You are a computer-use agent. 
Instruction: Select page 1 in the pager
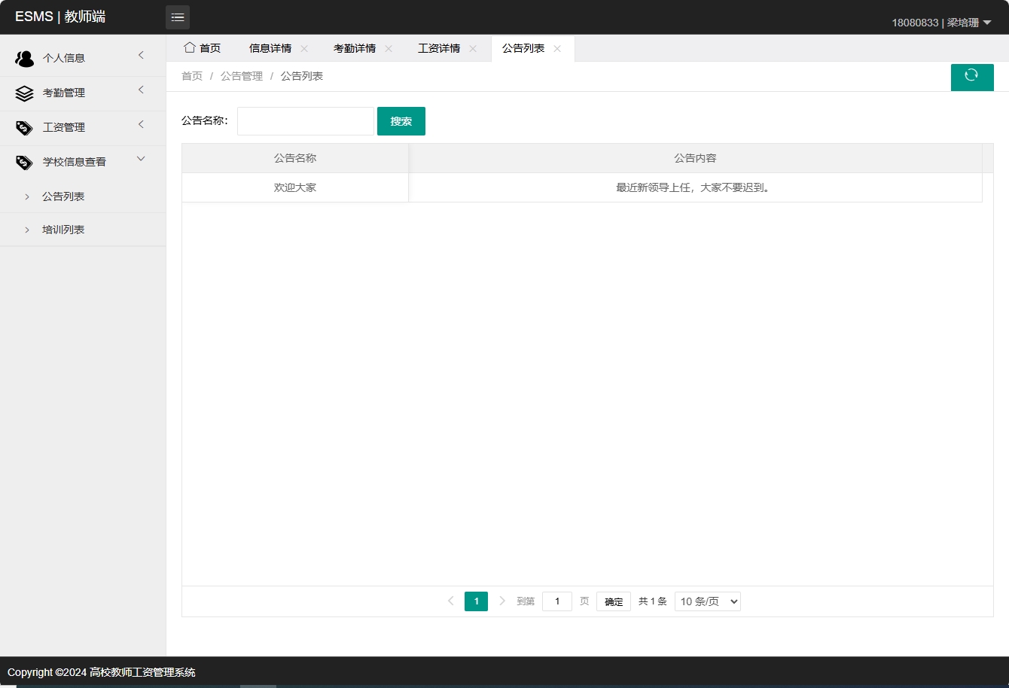click(x=476, y=601)
